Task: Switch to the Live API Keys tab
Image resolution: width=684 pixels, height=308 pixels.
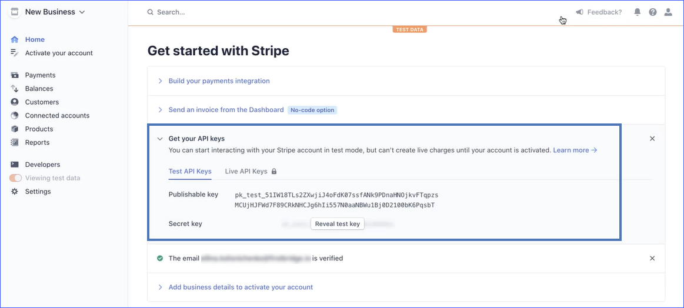Action: [246, 172]
